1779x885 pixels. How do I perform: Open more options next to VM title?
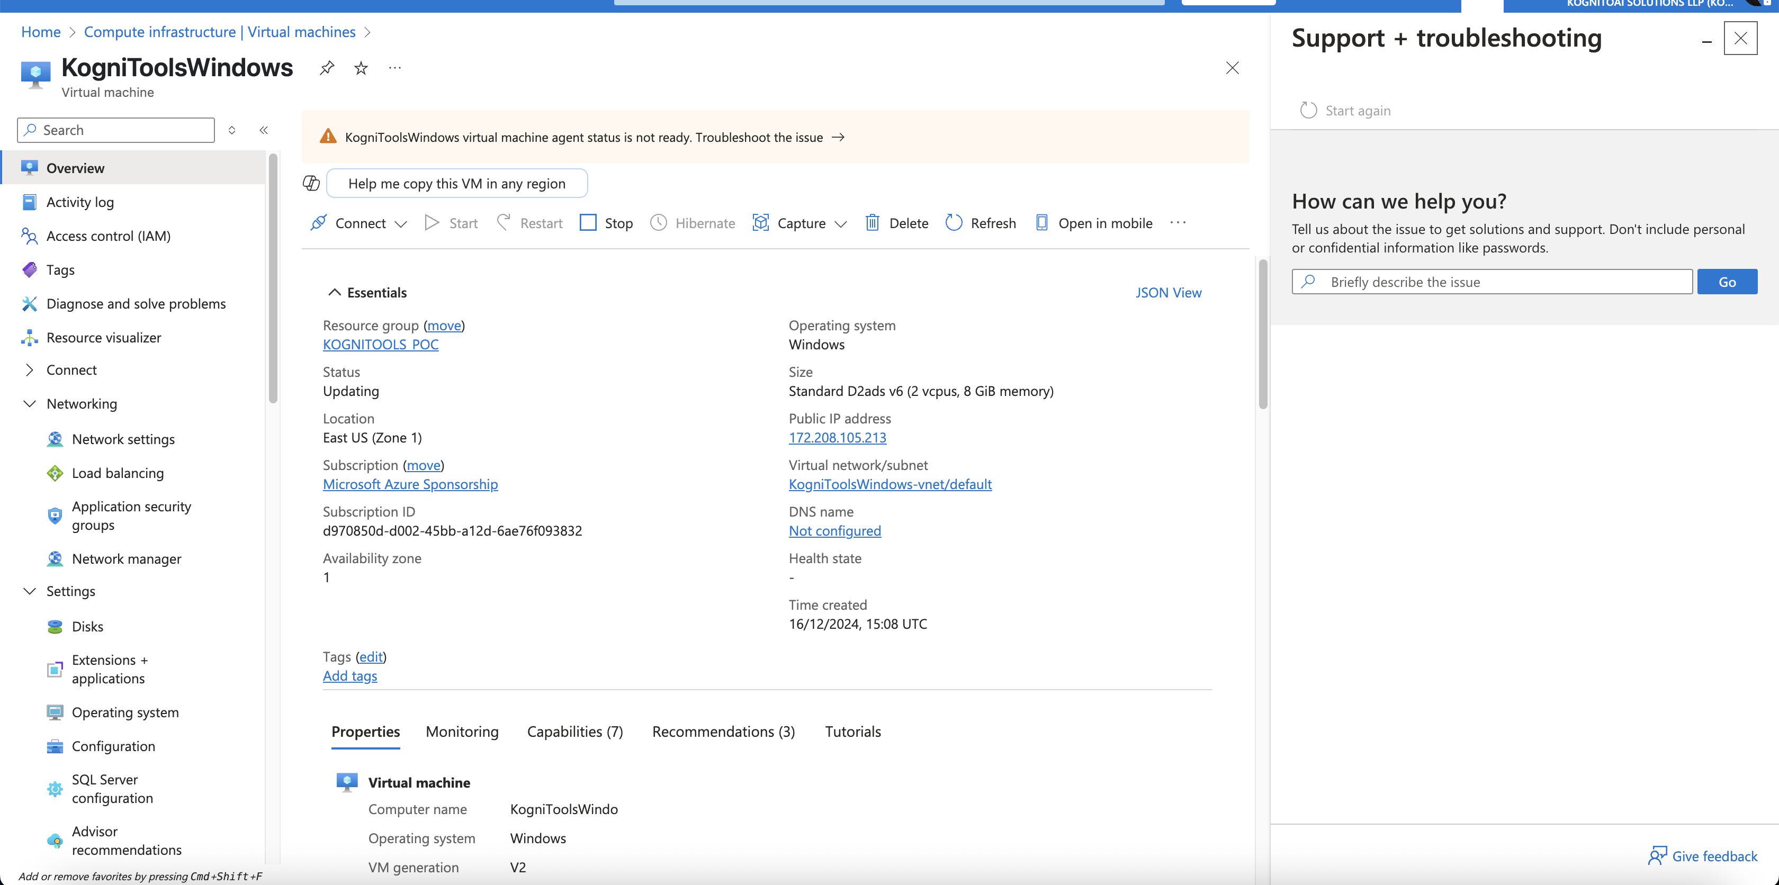point(394,68)
